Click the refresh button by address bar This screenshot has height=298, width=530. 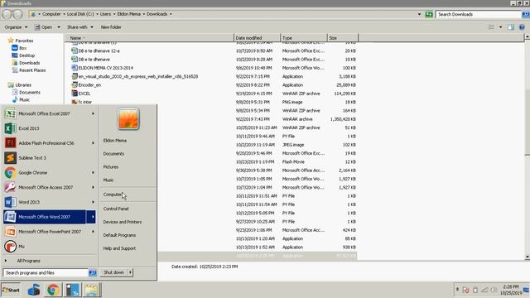[x=429, y=14]
